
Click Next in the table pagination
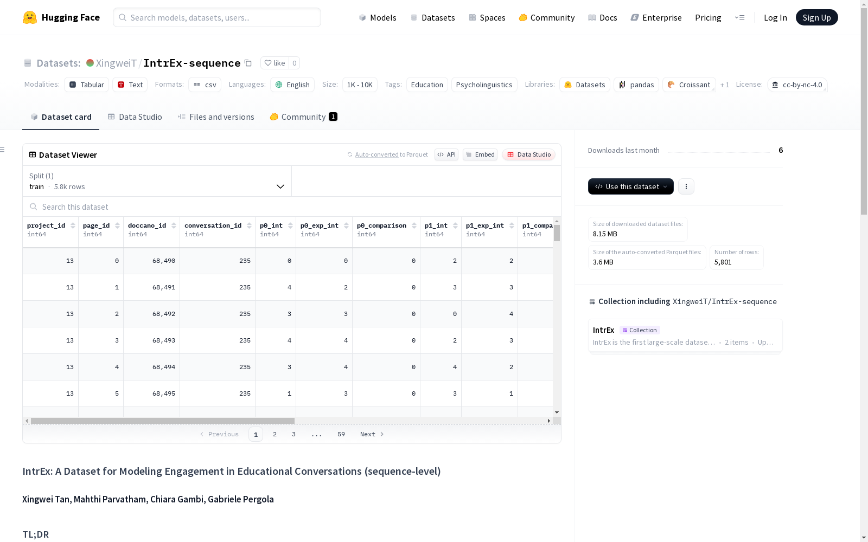372,434
